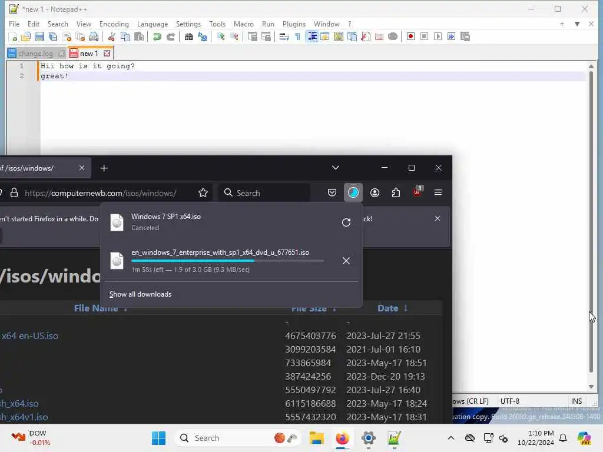The width and height of the screenshot is (603, 452).
Task: Close the new 1 tab
Action: point(107,54)
